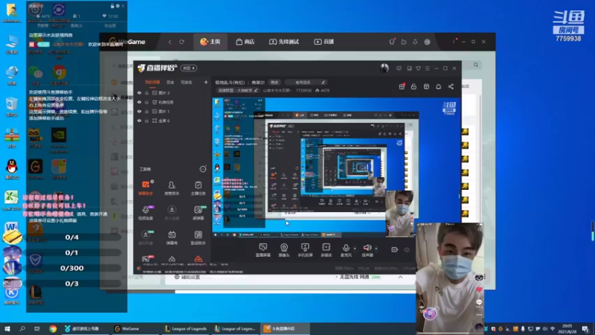Screen dimensions: 595x335
Task: Hide the 礼物任务 source layer
Action: 139,102
